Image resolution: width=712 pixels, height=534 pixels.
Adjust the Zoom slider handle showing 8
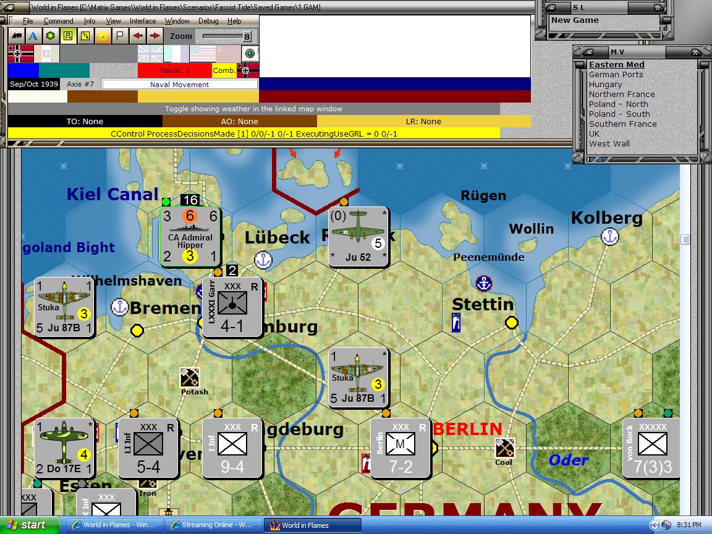click(247, 37)
